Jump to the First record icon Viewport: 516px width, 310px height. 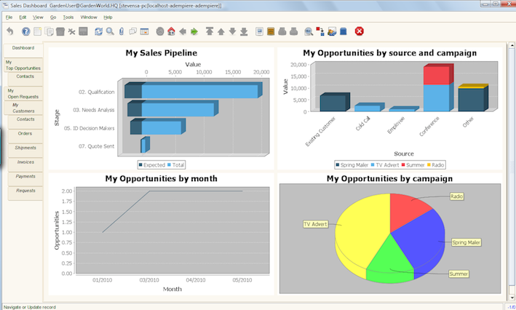(x=210, y=31)
